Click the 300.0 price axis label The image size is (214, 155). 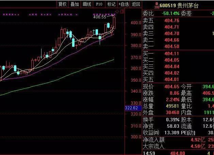[x=136, y=137]
